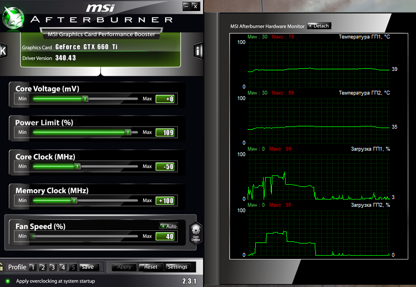Screen dimensions: 416x287
Task: Select profile slot 5
Action: pyautogui.click(x=73, y=267)
